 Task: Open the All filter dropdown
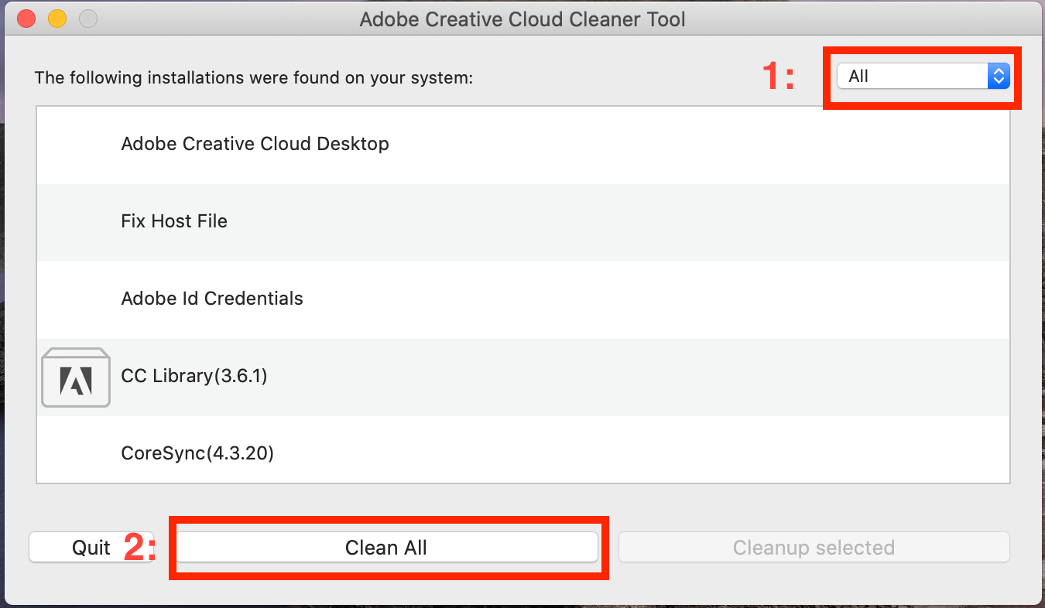coord(912,76)
